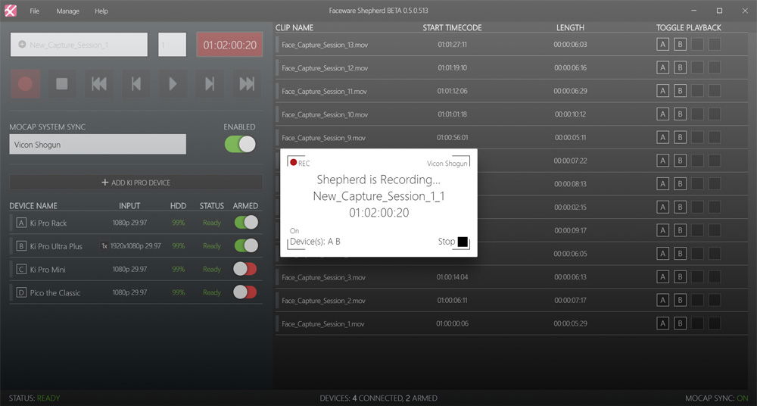Click start timecode 01:01:27:11
Viewport: 757px width, 406px height.
453,45
